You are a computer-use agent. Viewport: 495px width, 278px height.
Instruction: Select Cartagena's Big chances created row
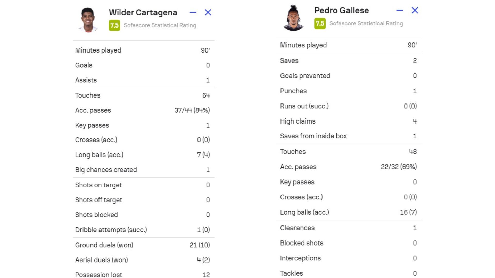142,170
